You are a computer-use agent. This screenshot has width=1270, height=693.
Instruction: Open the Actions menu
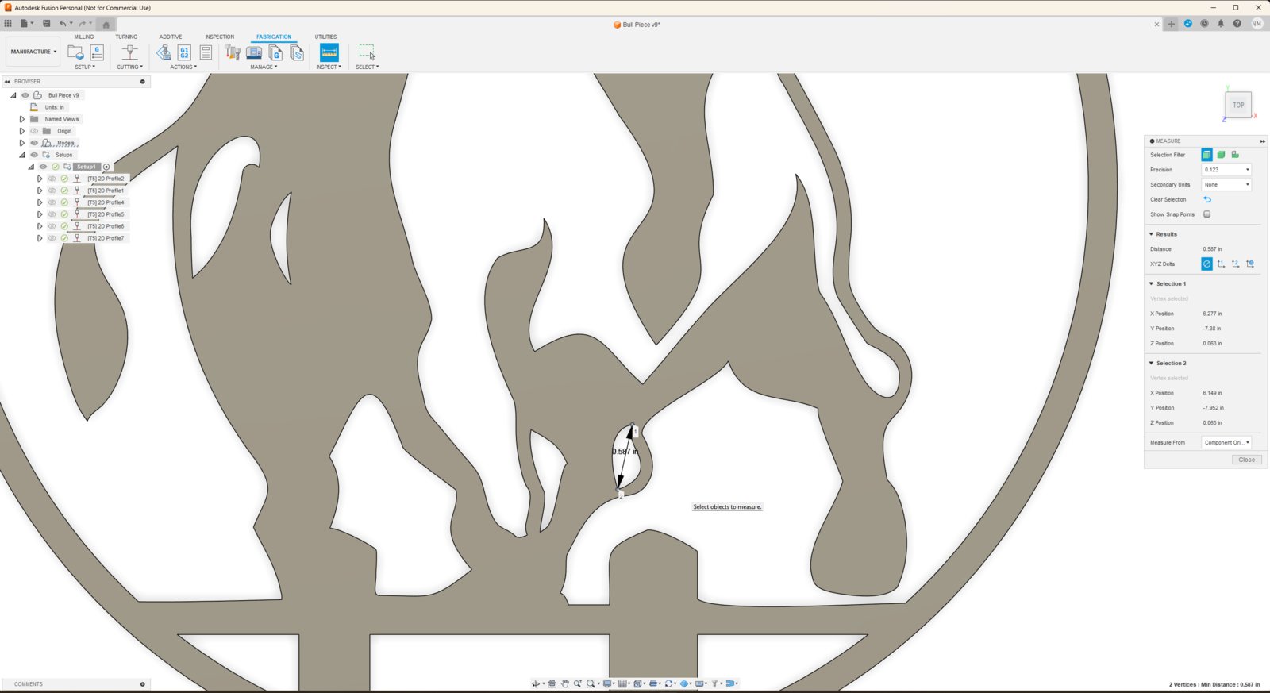point(183,67)
